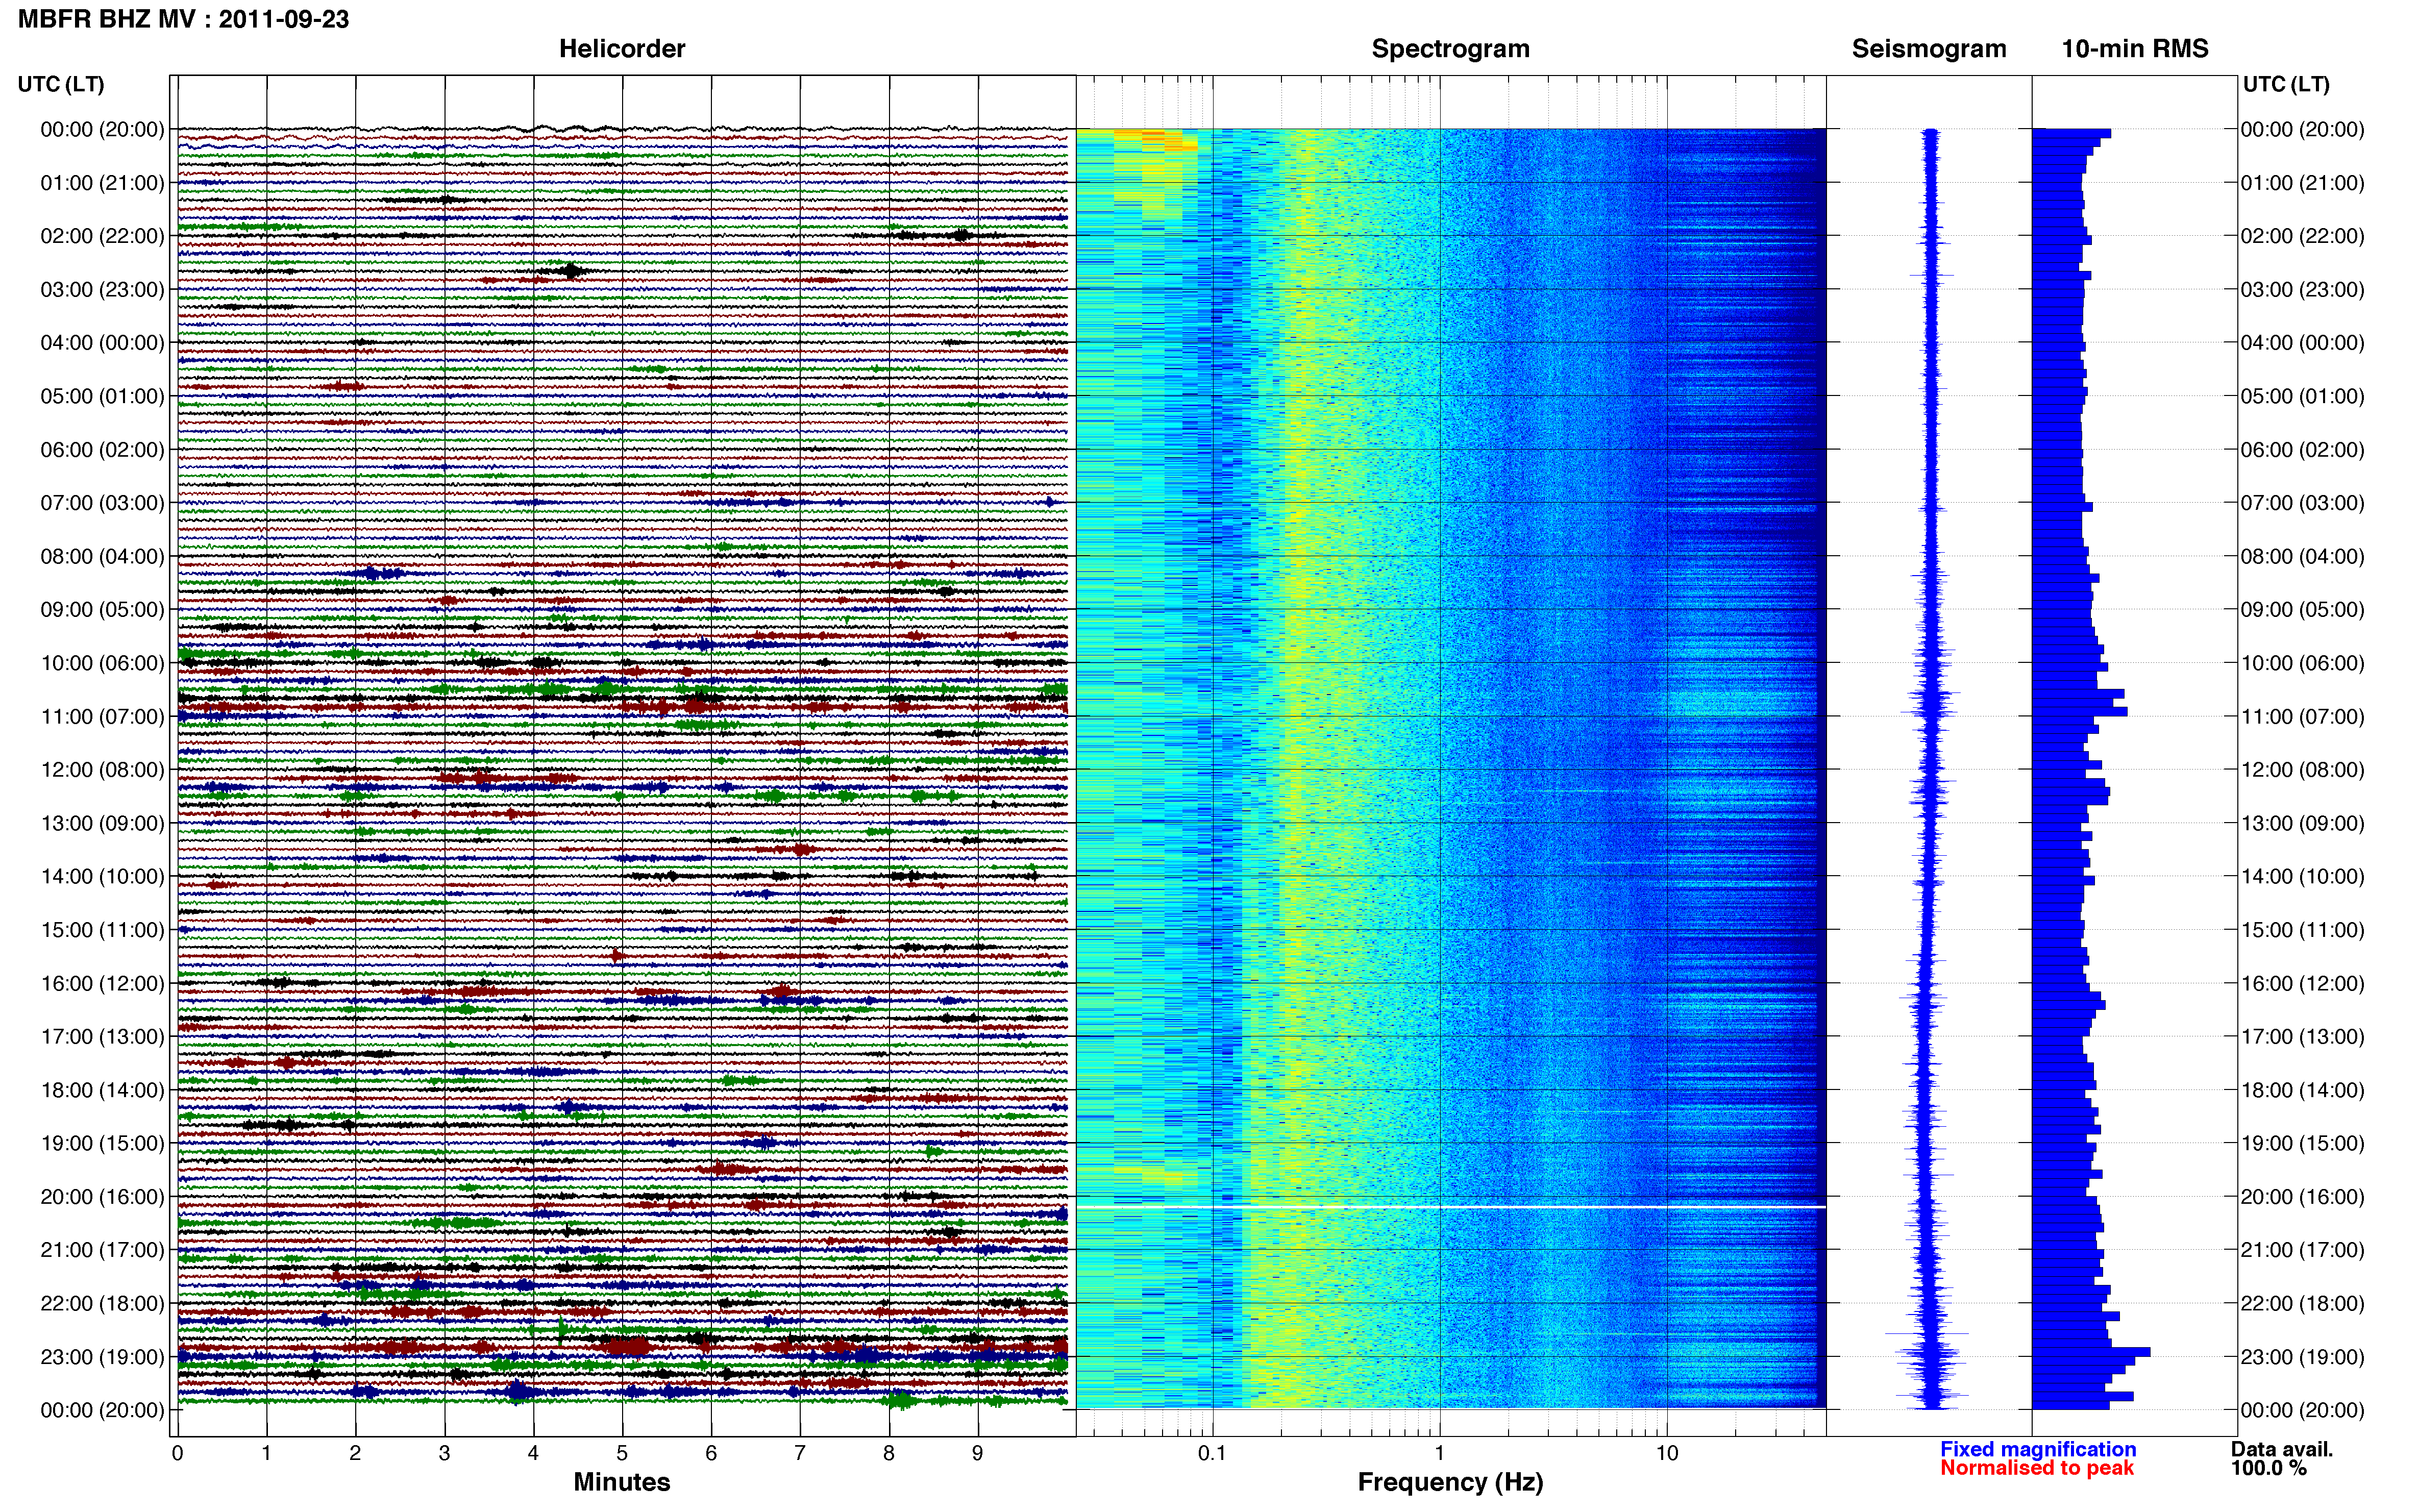Click the '5' tick on Minutes axis
Screen dimensions: 2419x1512
coord(622,1454)
